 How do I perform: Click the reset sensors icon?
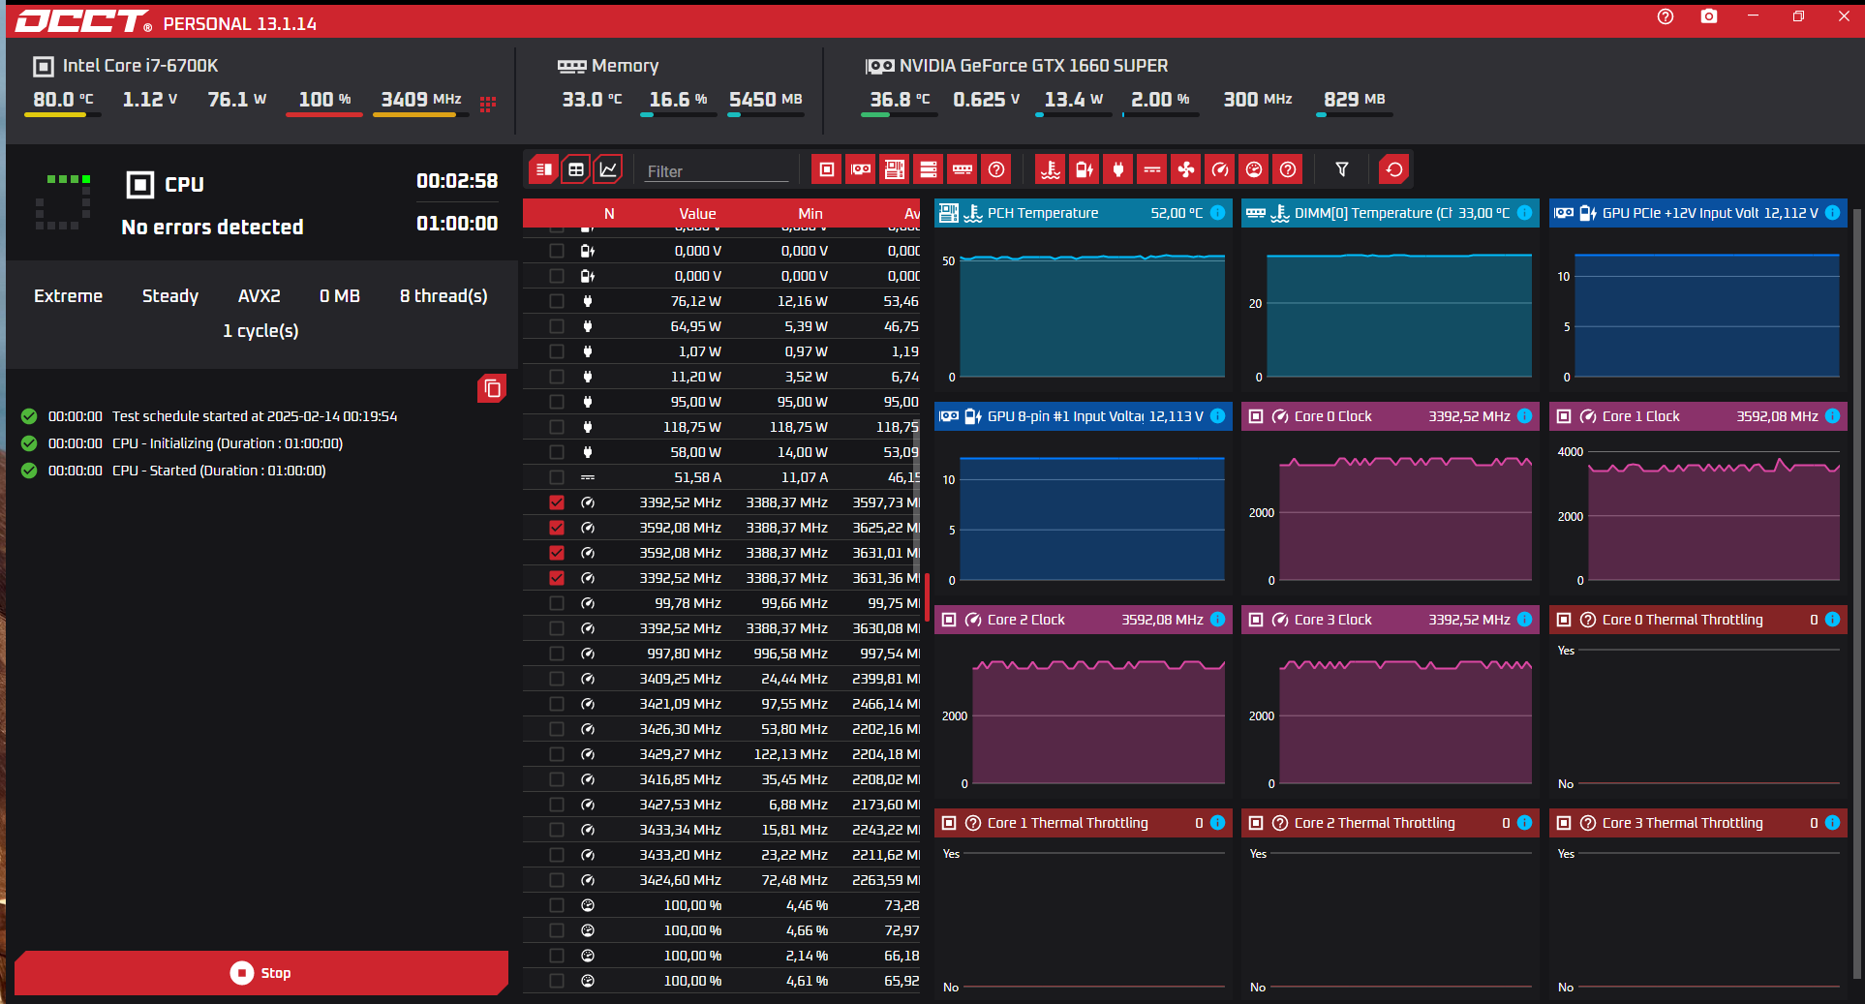tap(1394, 169)
